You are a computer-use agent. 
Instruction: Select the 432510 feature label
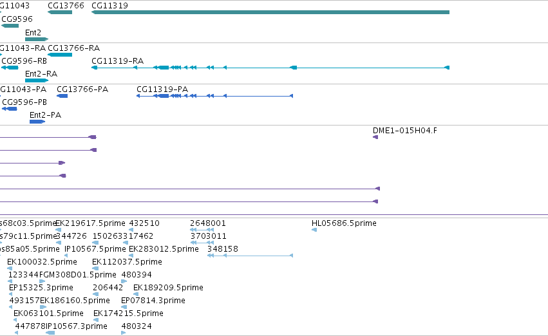pyautogui.click(x=144, y=223)
